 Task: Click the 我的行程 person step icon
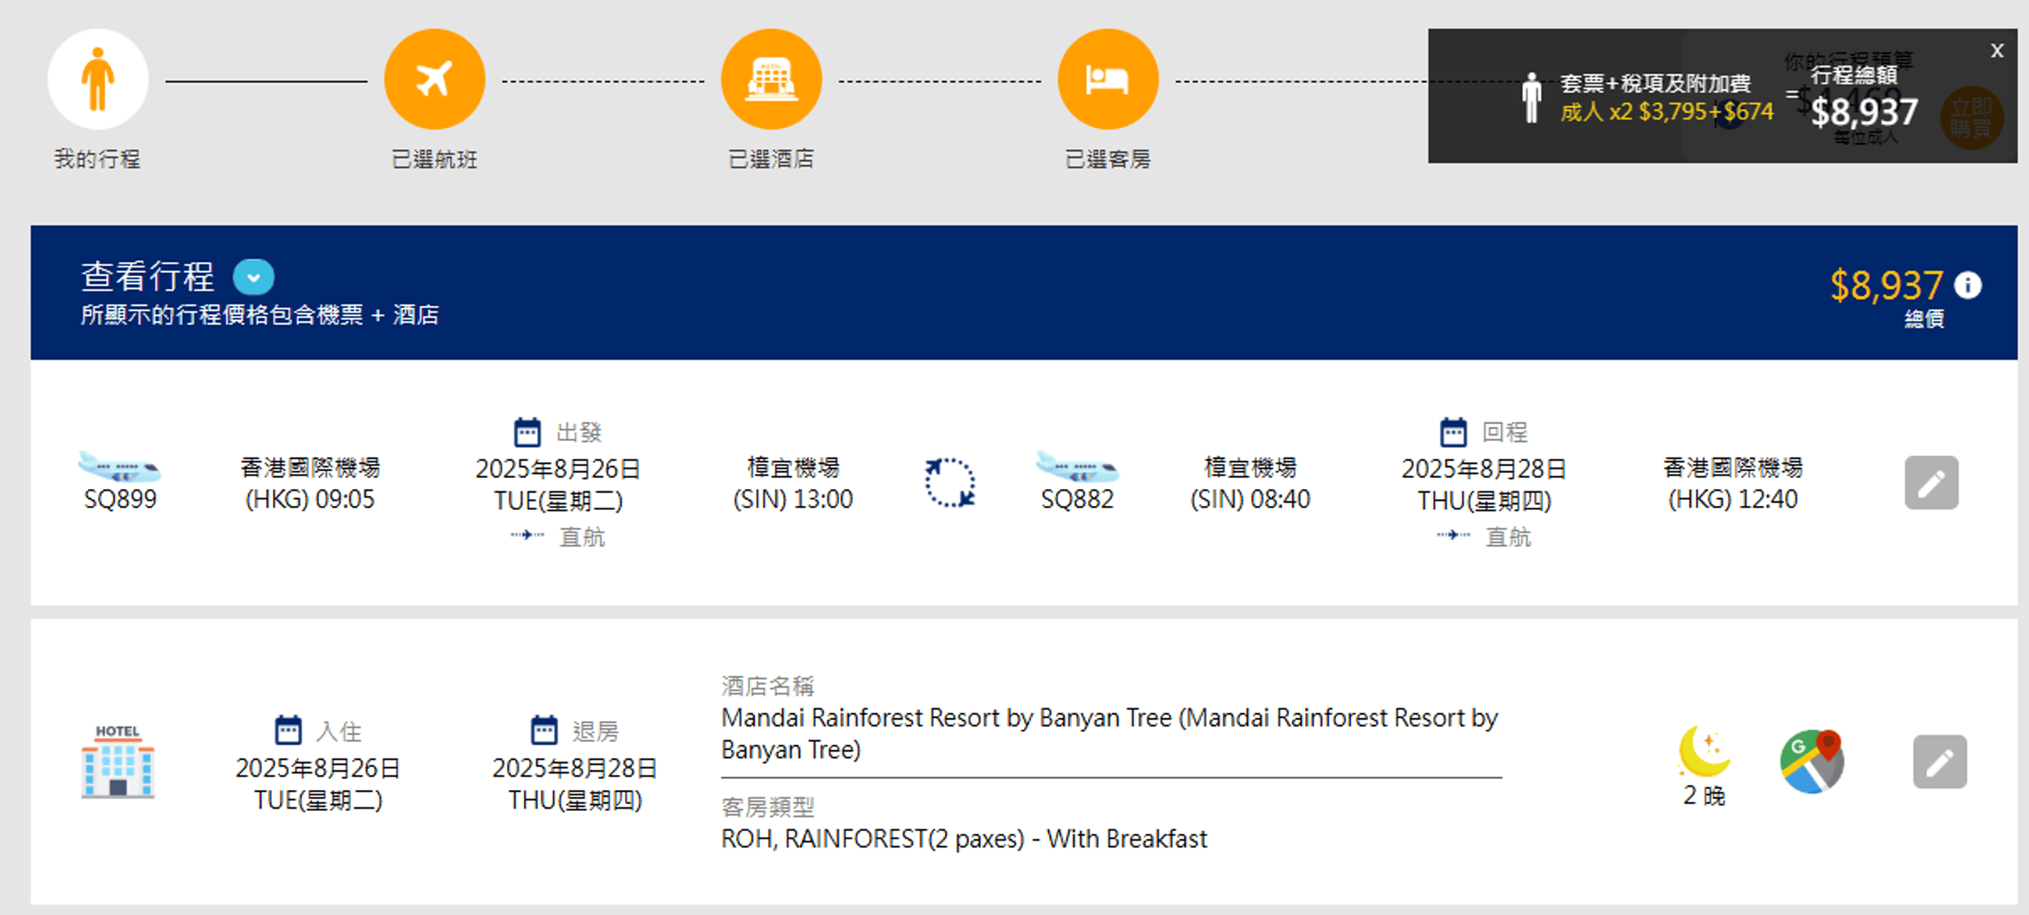98,79
